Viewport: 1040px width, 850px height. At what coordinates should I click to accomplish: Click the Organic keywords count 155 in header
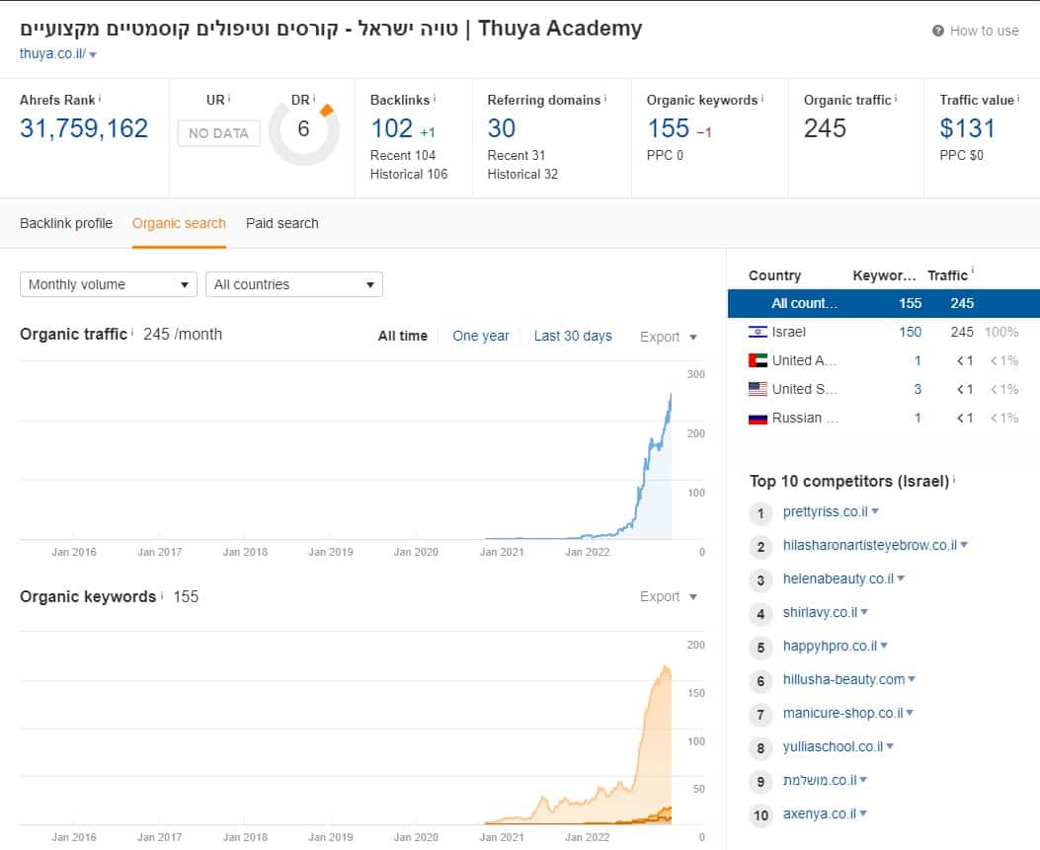pyautogui.click(x=669, y=128)
